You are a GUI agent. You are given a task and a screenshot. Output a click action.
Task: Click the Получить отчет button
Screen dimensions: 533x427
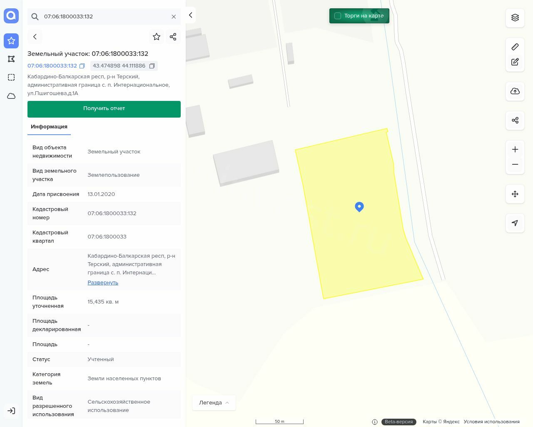point(104,109)
